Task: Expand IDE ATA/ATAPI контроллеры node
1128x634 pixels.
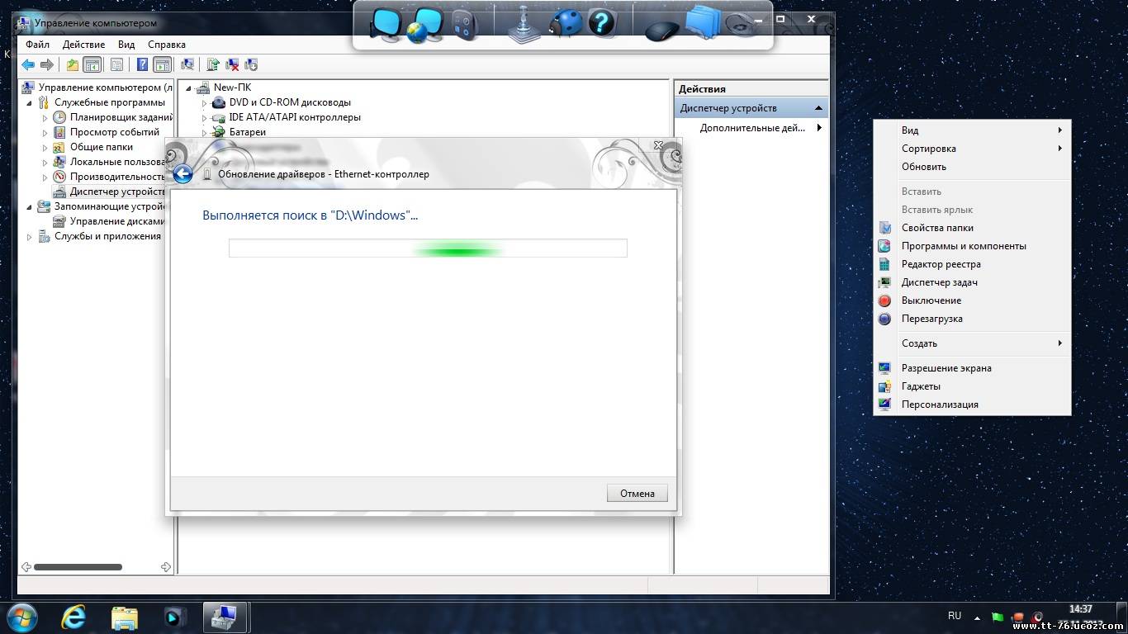Action: coord(205,118)
